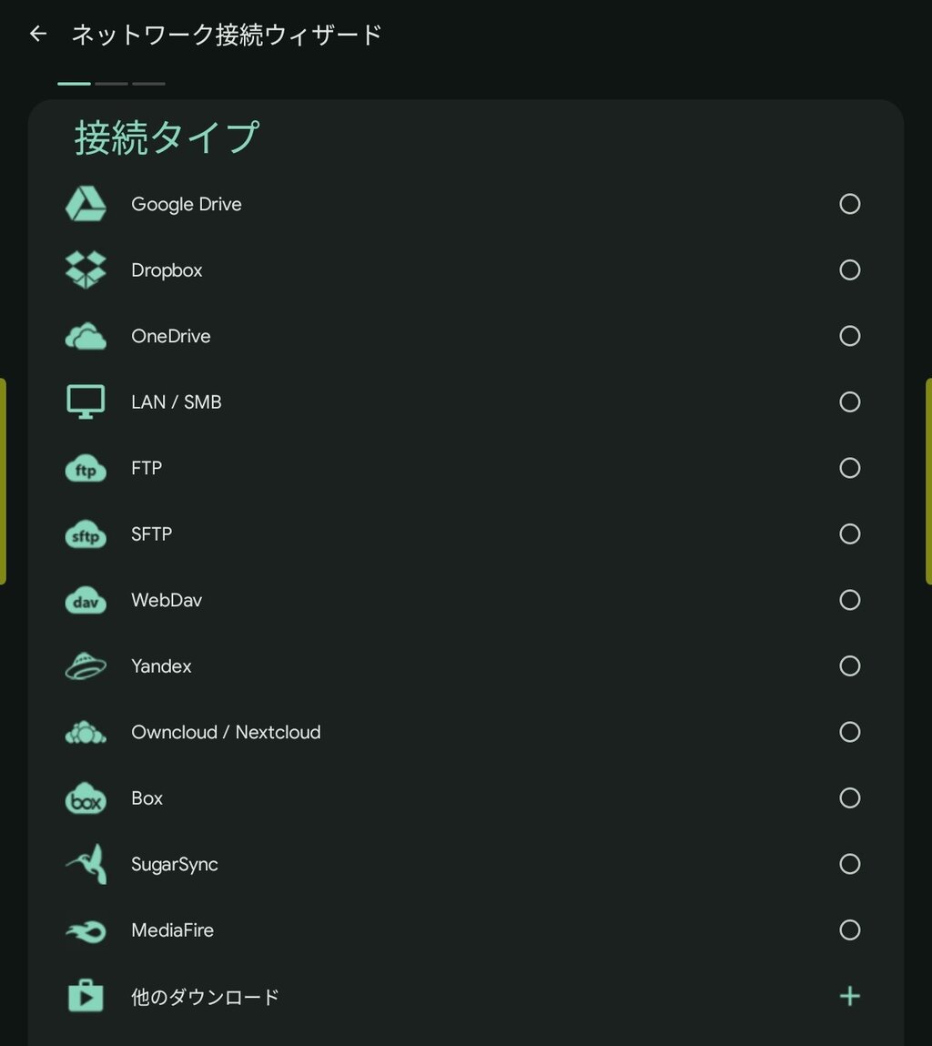
Task: Click the OneDrive cloud icon
Action: [x=86, y=337]
